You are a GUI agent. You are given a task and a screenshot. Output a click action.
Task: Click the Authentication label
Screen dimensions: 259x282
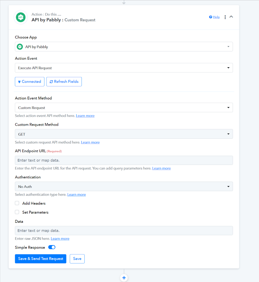[28, 177]
